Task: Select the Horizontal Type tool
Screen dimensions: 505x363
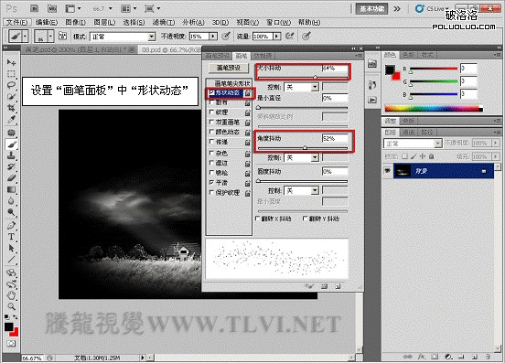Action: [11, 237]
